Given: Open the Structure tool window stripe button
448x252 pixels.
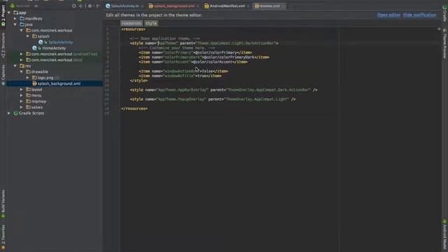Looking at the screenshot, I should 3,45.
